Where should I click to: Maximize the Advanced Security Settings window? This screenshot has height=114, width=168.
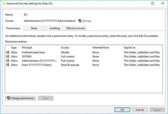(x=153, y=3)
